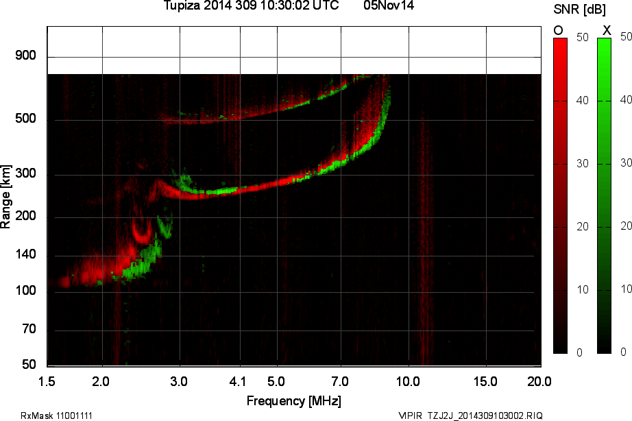This screenshot has height=421, width=632.
Task: Click the VIPIR TZJ2J .RIQ filename label
Action: [x=470, y=416]
